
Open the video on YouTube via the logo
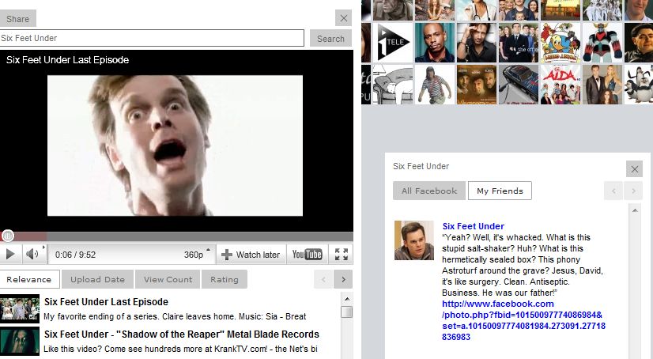[307, 255]
